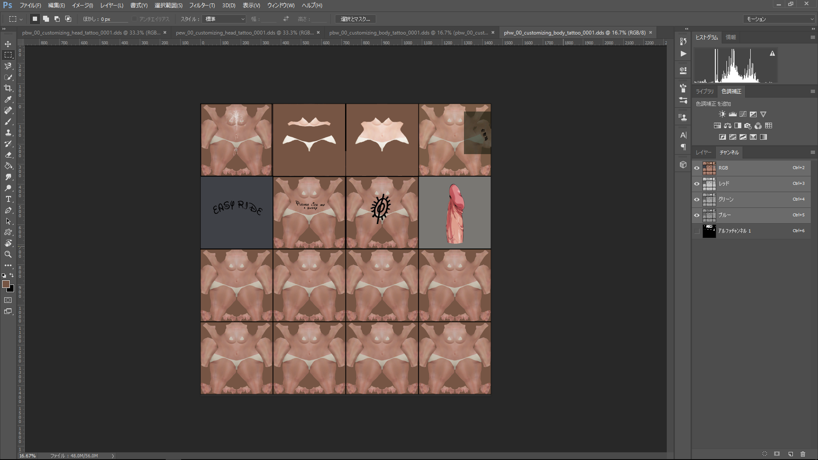This screenshot has width=818, height=460.
Task: Select the Eraser tool
Action: (8, 155)
